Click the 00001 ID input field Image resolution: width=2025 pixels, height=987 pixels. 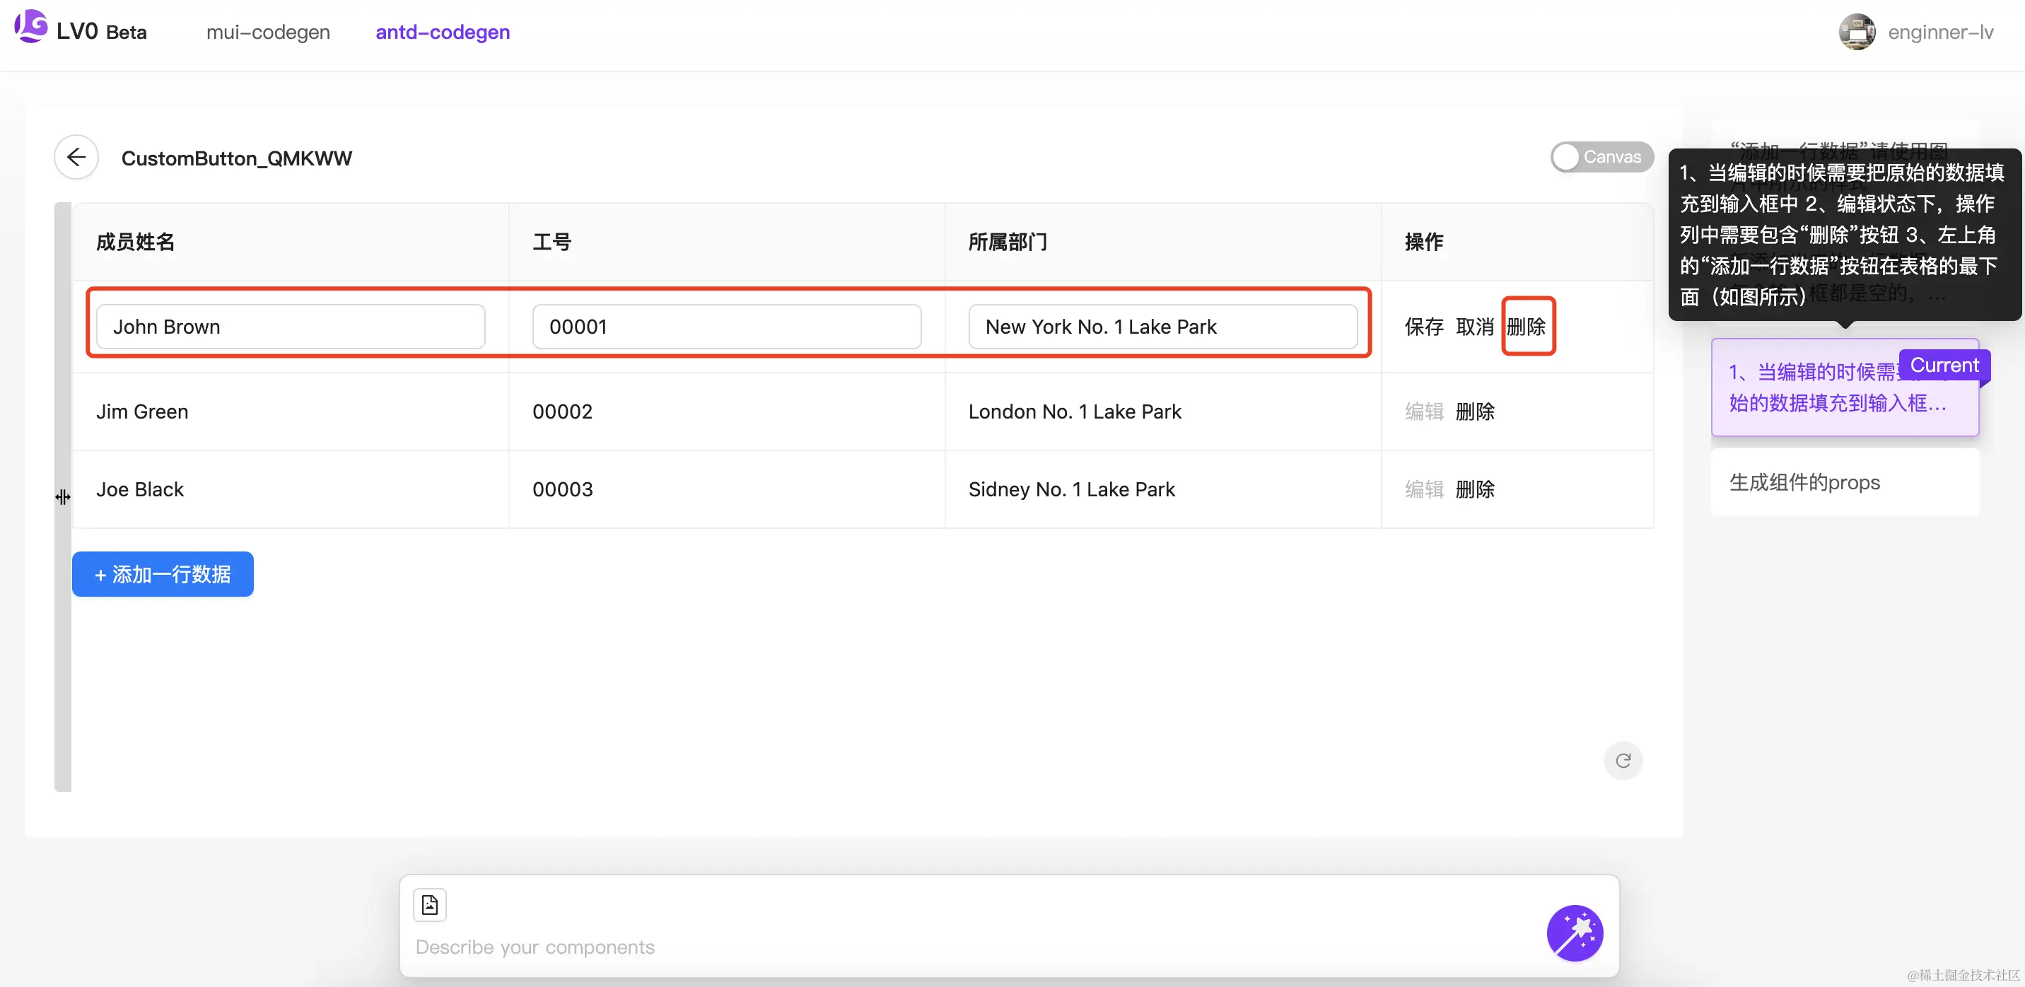click(x=726, y=327)
